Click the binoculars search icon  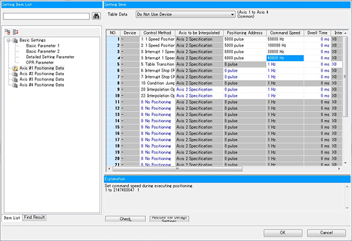(95, 16)
